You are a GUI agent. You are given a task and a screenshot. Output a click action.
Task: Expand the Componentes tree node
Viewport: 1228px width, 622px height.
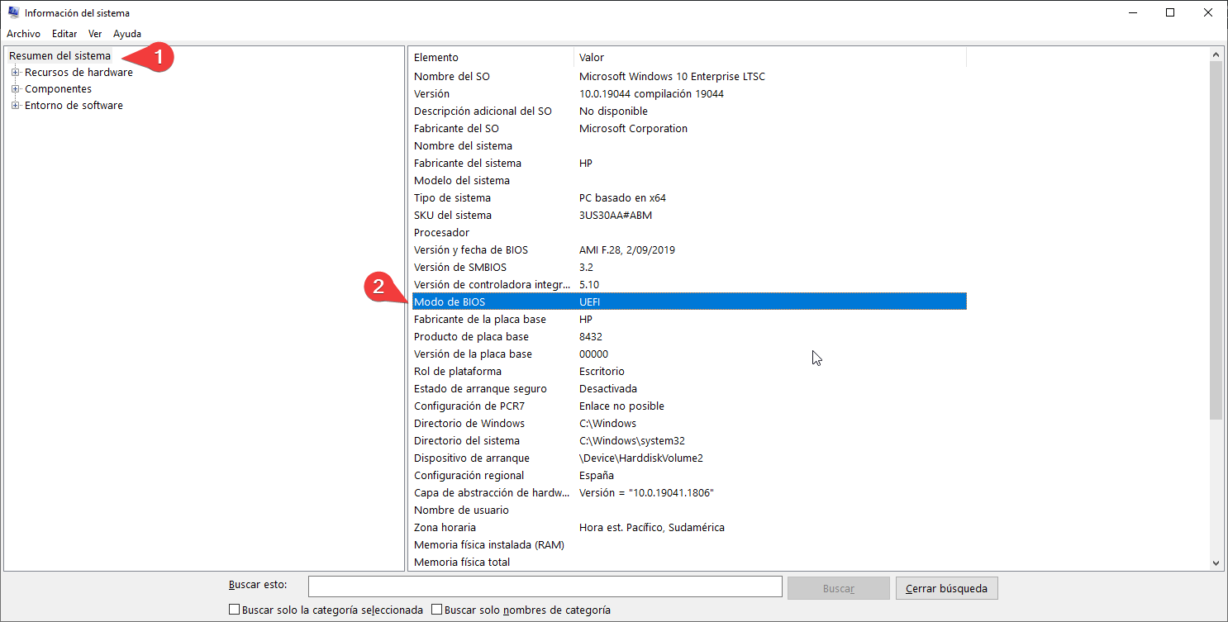click(x=15, y=89)
